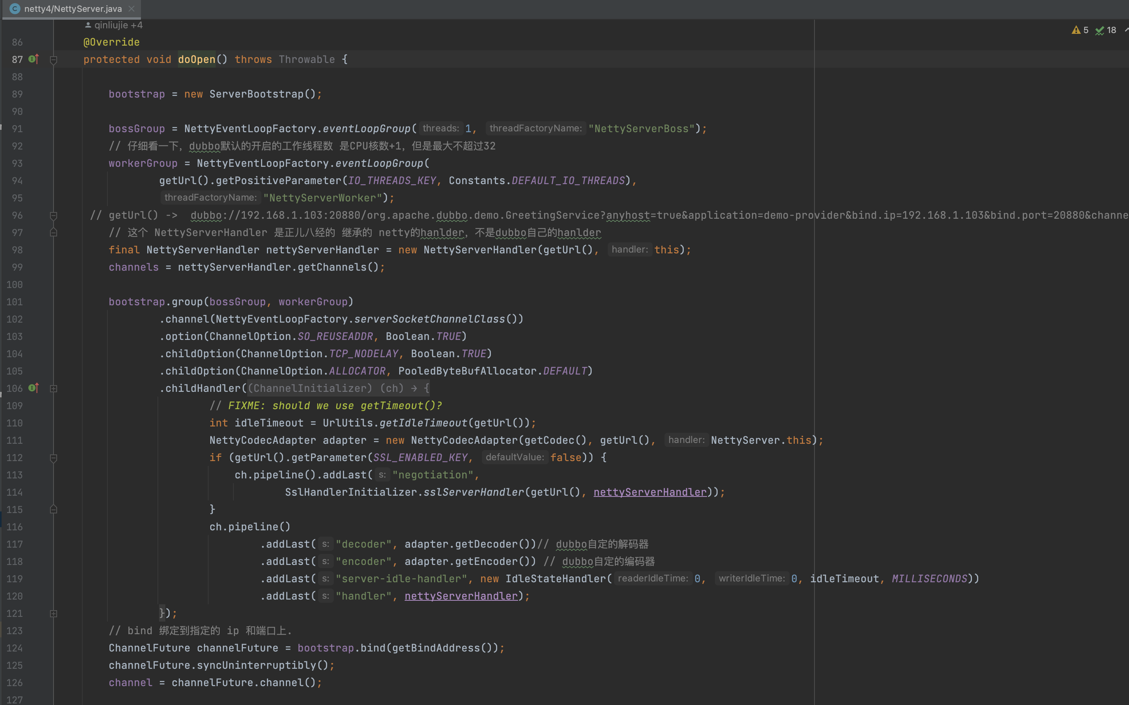Image resolution: width=1129 pixels, height=705 pixels.
Task: Click the override gutter icon at line 106
Action: coord(33,388)
